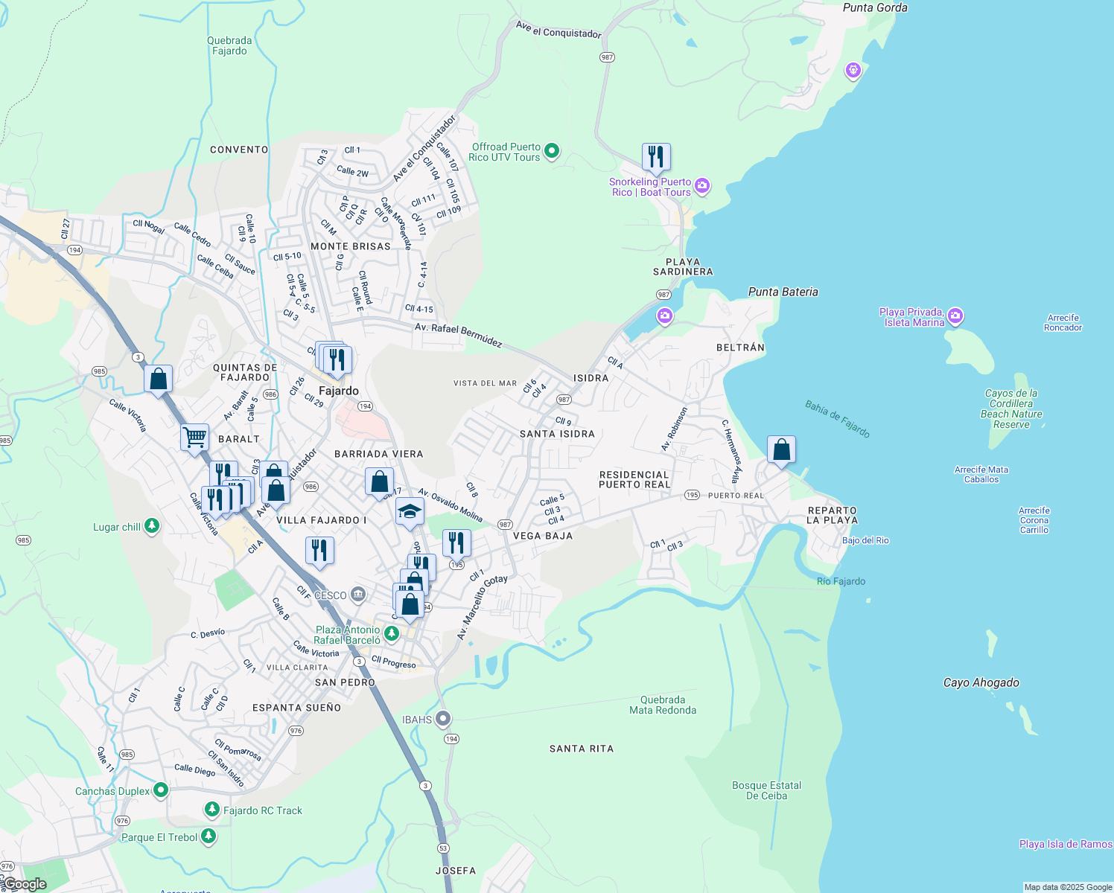
Task: Click the Lugar chill park pin
Action: click(152, 526)
